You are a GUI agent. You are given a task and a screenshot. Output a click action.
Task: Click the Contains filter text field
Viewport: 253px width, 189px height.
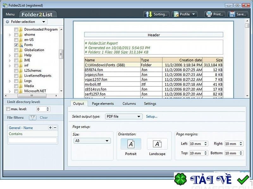tap(33, 140)
